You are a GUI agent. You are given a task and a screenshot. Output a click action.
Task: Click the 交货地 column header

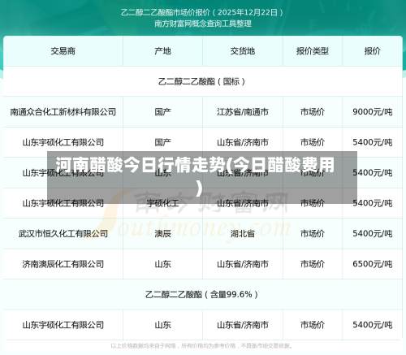click(243, 51)
